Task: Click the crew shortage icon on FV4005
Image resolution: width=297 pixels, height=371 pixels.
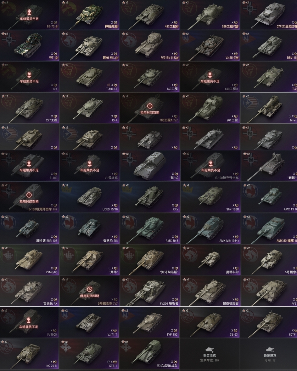Action: 29,320
